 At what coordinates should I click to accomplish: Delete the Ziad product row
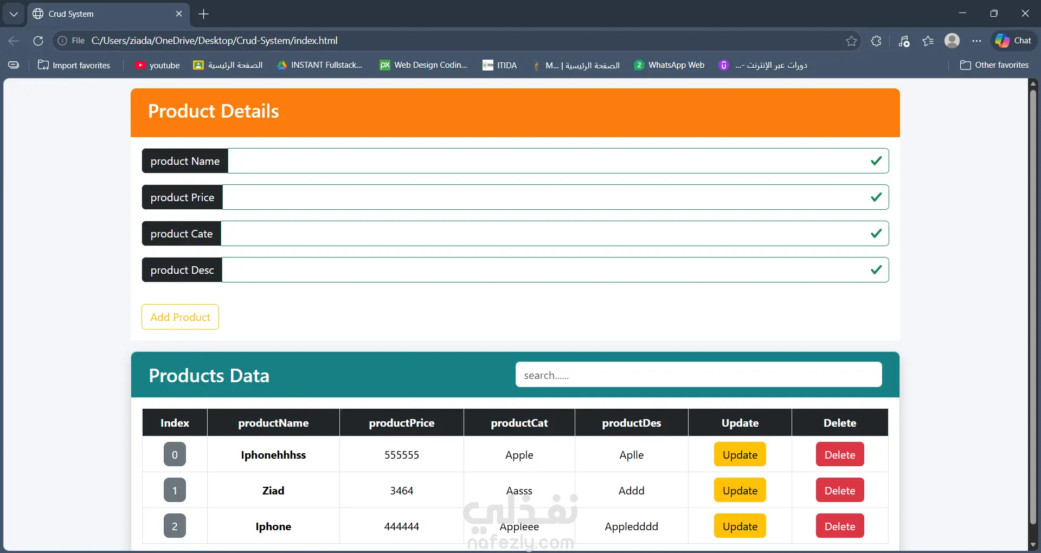point(840,491)
